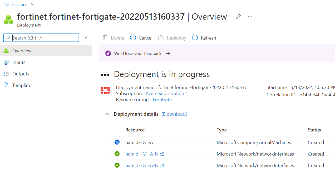Image resolution: width=335 pixels, height=171 pixels.
Task: Click the Start time value
Action: (313, 87)
